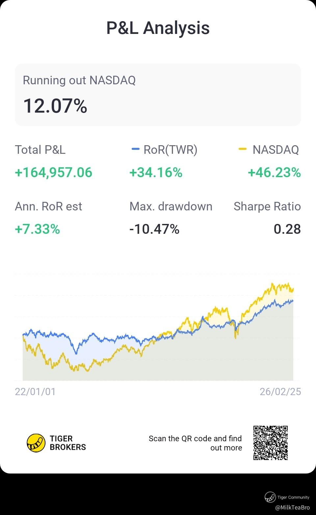Click the @MilkTeaBro username
Viewport: 316px width, 515px height.
(x=292, y=507)
